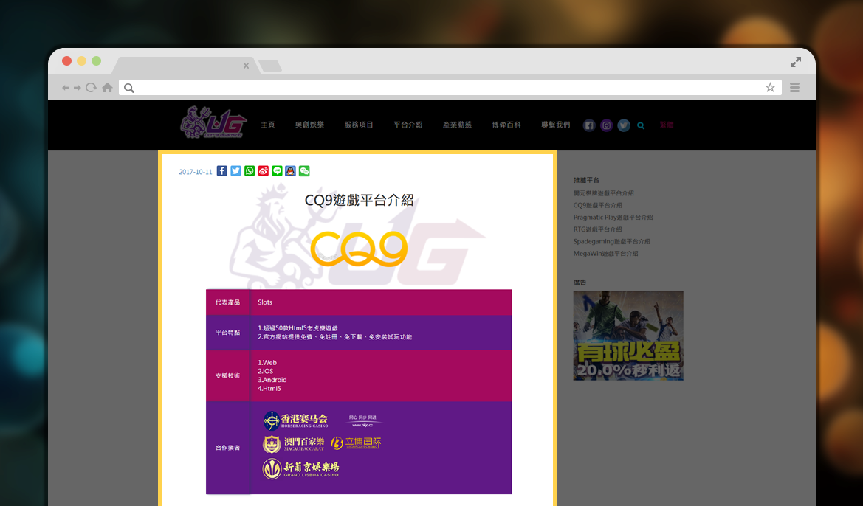
Task: Visit the Twitter page from the header
Action: (624, 125)
